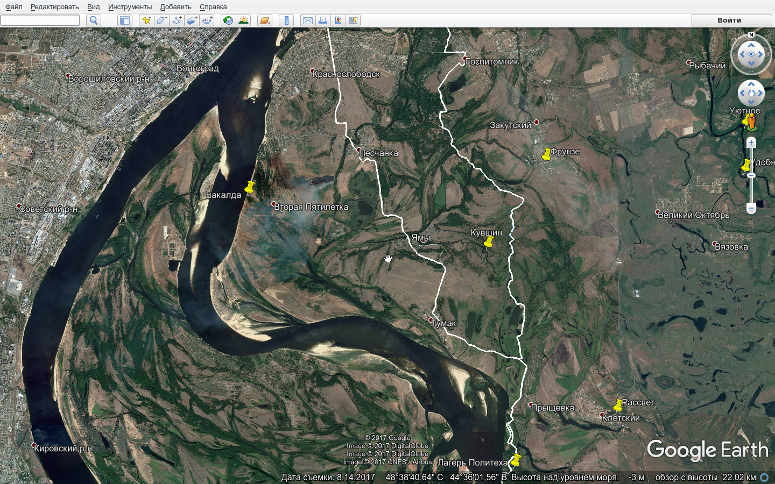Image resolution: width=775 pixels, height=484 pixels.
Task: Click the eye icon in look joystick
Action: pyautogui.click(x=751, y=54)
